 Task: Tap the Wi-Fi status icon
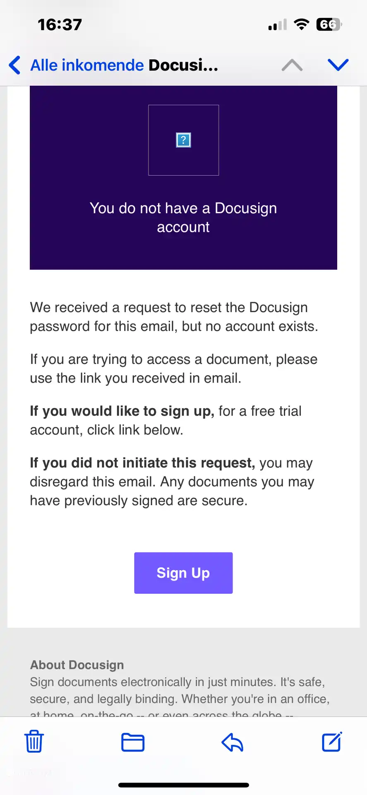tap(302, 24)
